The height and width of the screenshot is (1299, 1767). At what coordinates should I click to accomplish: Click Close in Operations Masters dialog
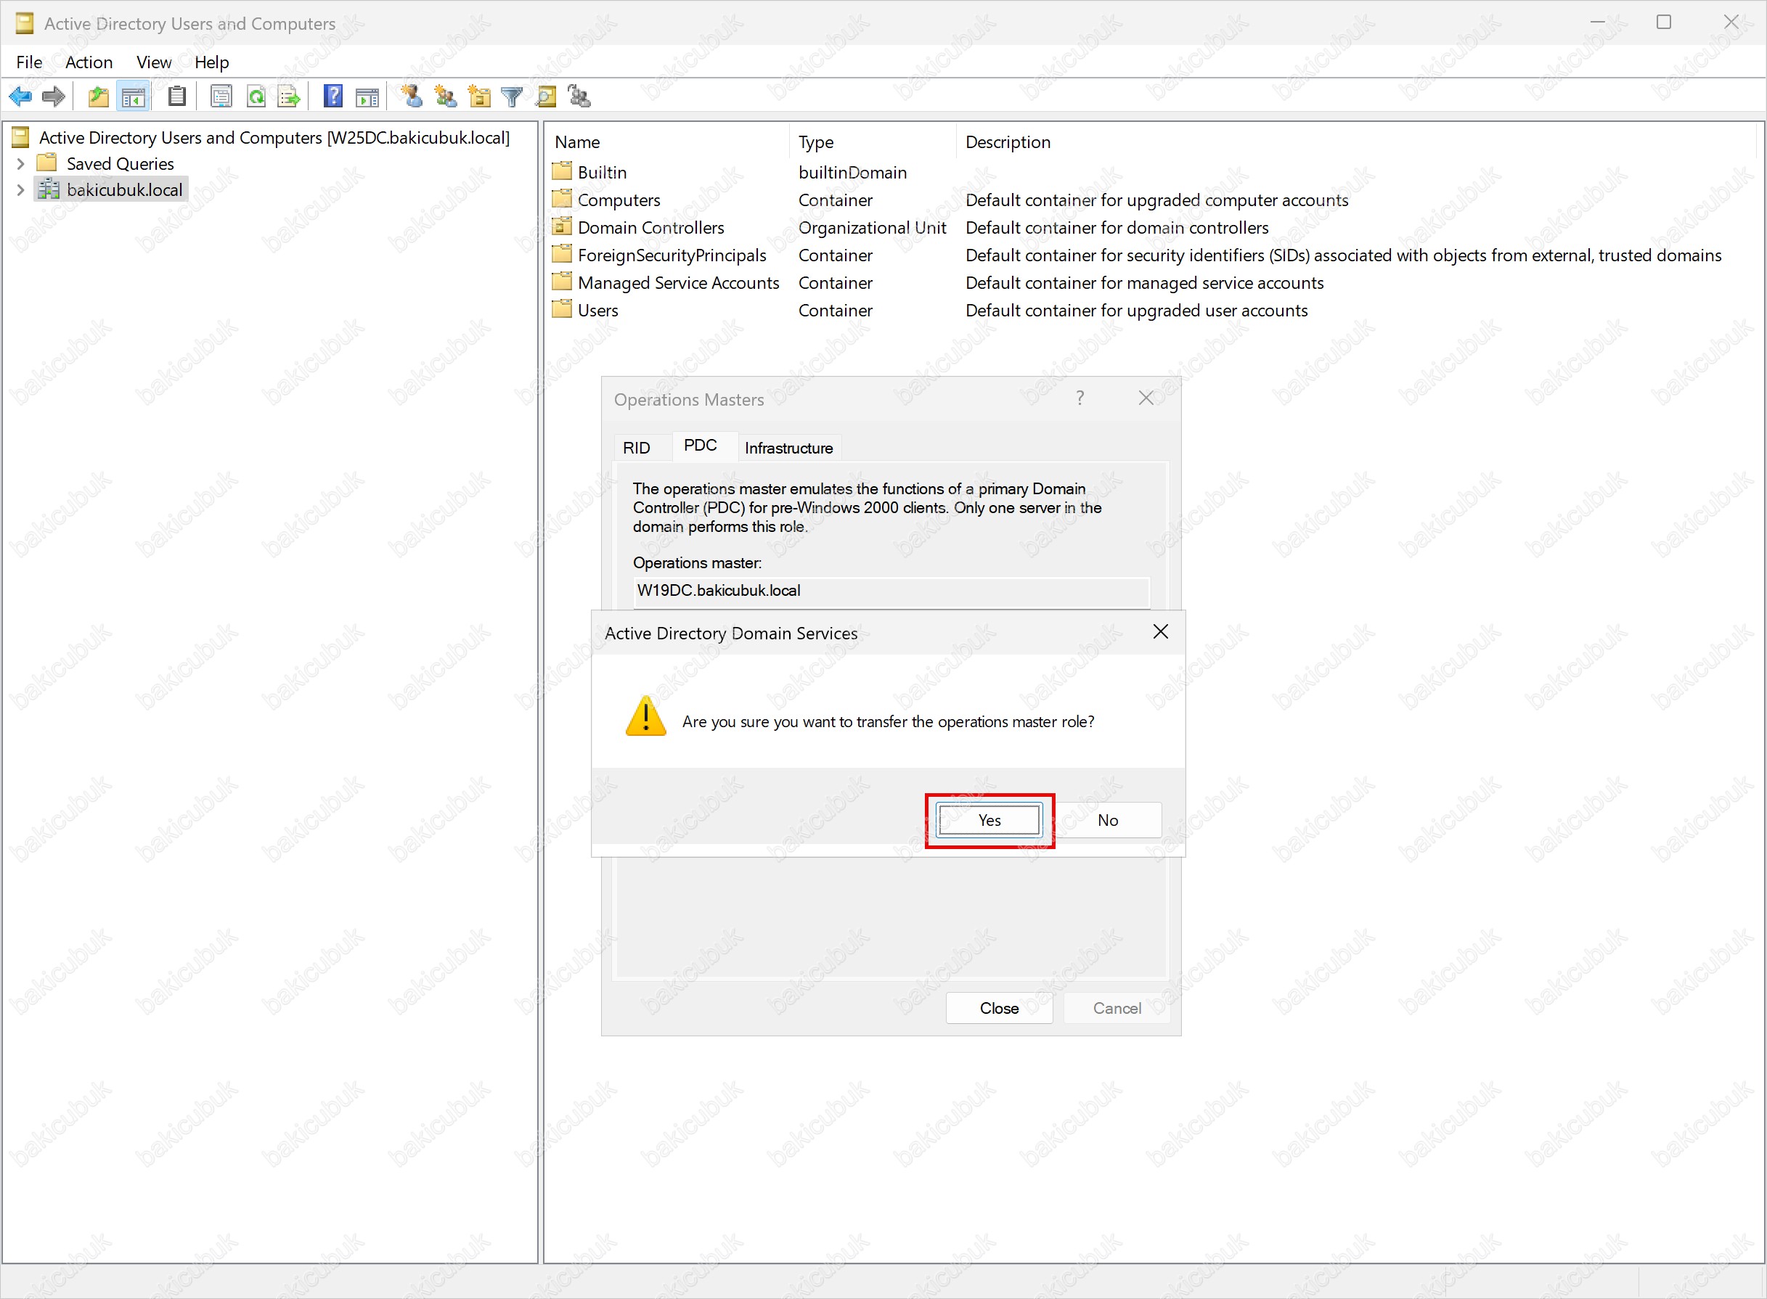pyautogui.click(x=999, y=1008)
